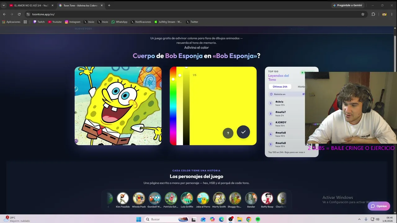Go back to the previous page
The image size is (397, 223).
click(x=4, y=14)
